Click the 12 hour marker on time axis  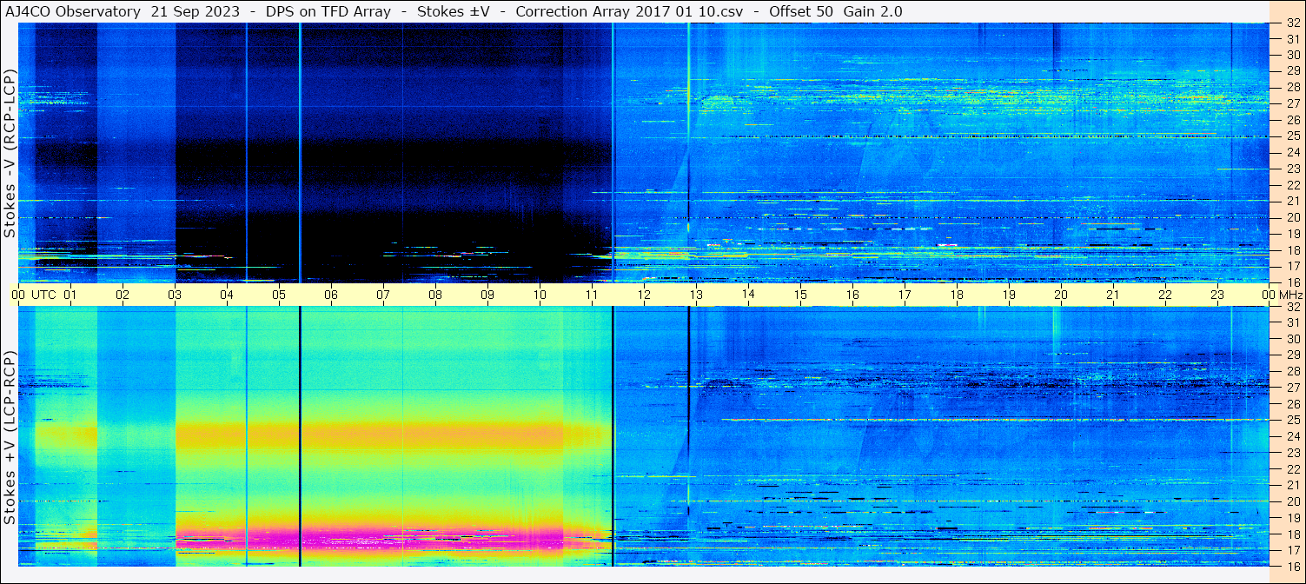pyautogui.click(x=644, y=295)
